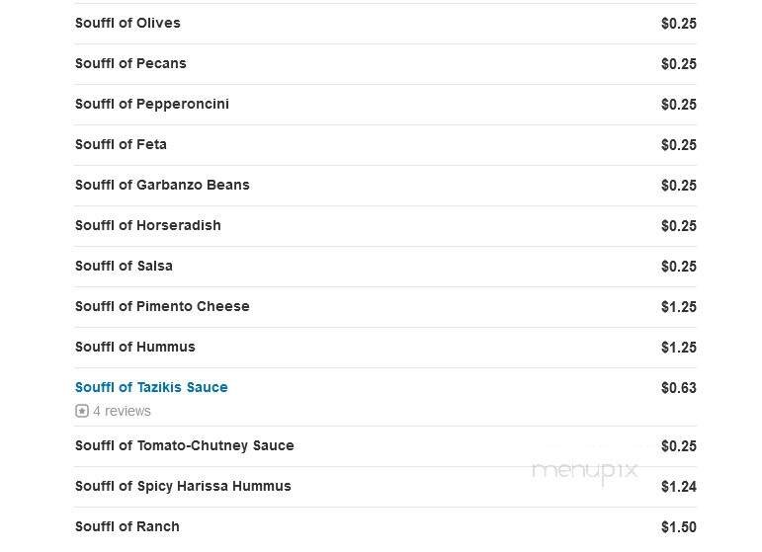This screenshot has width=762, height=552.
Task: Click the $1.50 Ranch price
Action: [678, 527]
